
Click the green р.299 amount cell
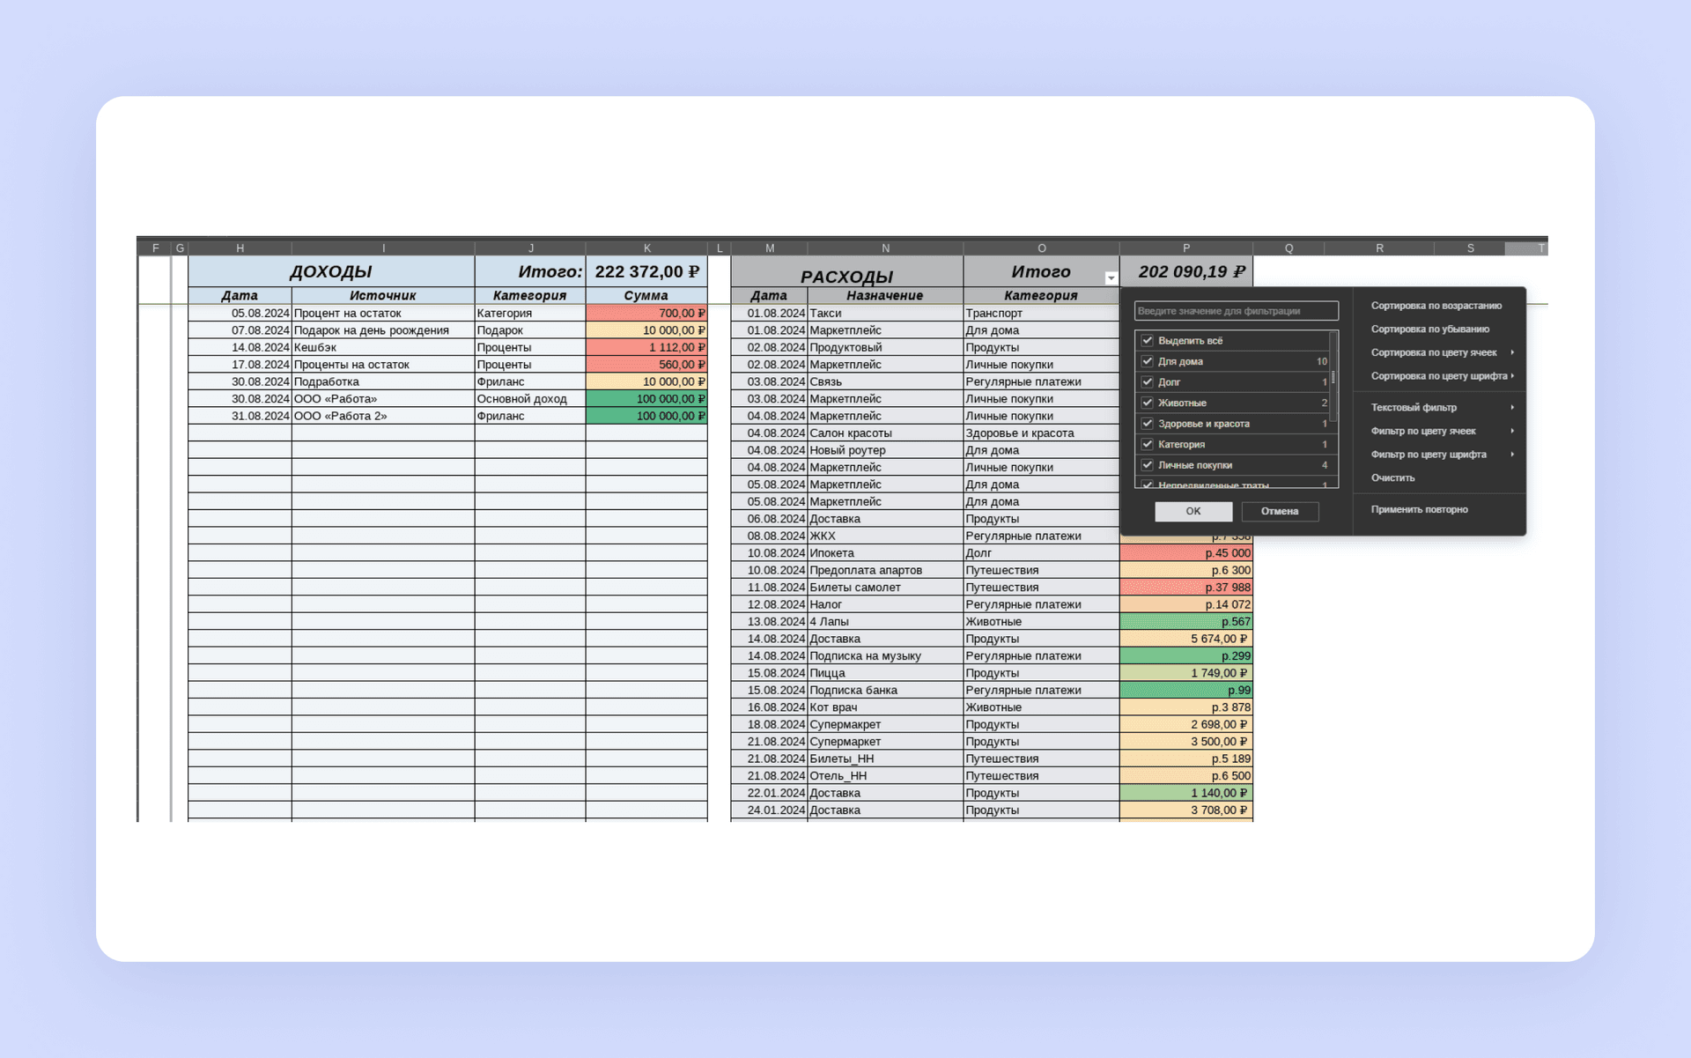(1186, 656)
